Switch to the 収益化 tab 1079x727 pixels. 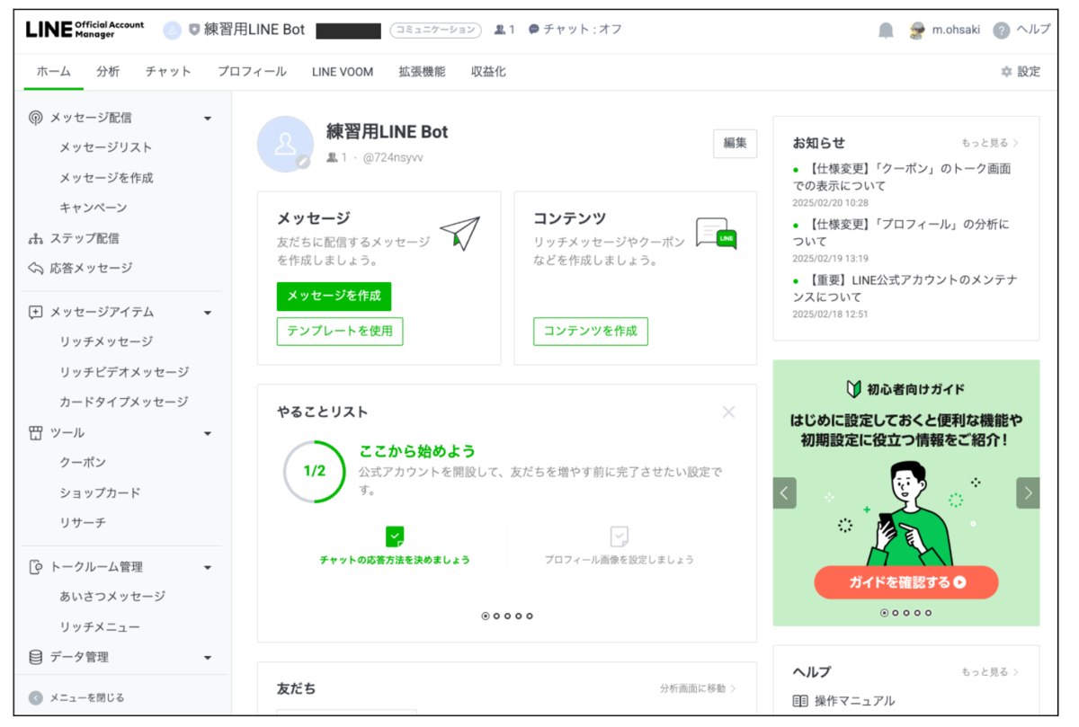click(x=488, y=72)
